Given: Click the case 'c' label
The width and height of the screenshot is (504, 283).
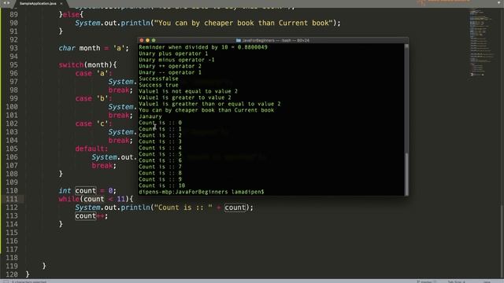Looking at the screenshot, I should [x=94, y=123].
